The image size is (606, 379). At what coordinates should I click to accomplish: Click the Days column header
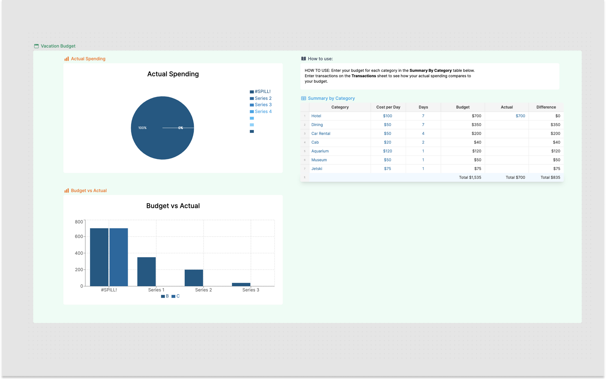(423, 107)
